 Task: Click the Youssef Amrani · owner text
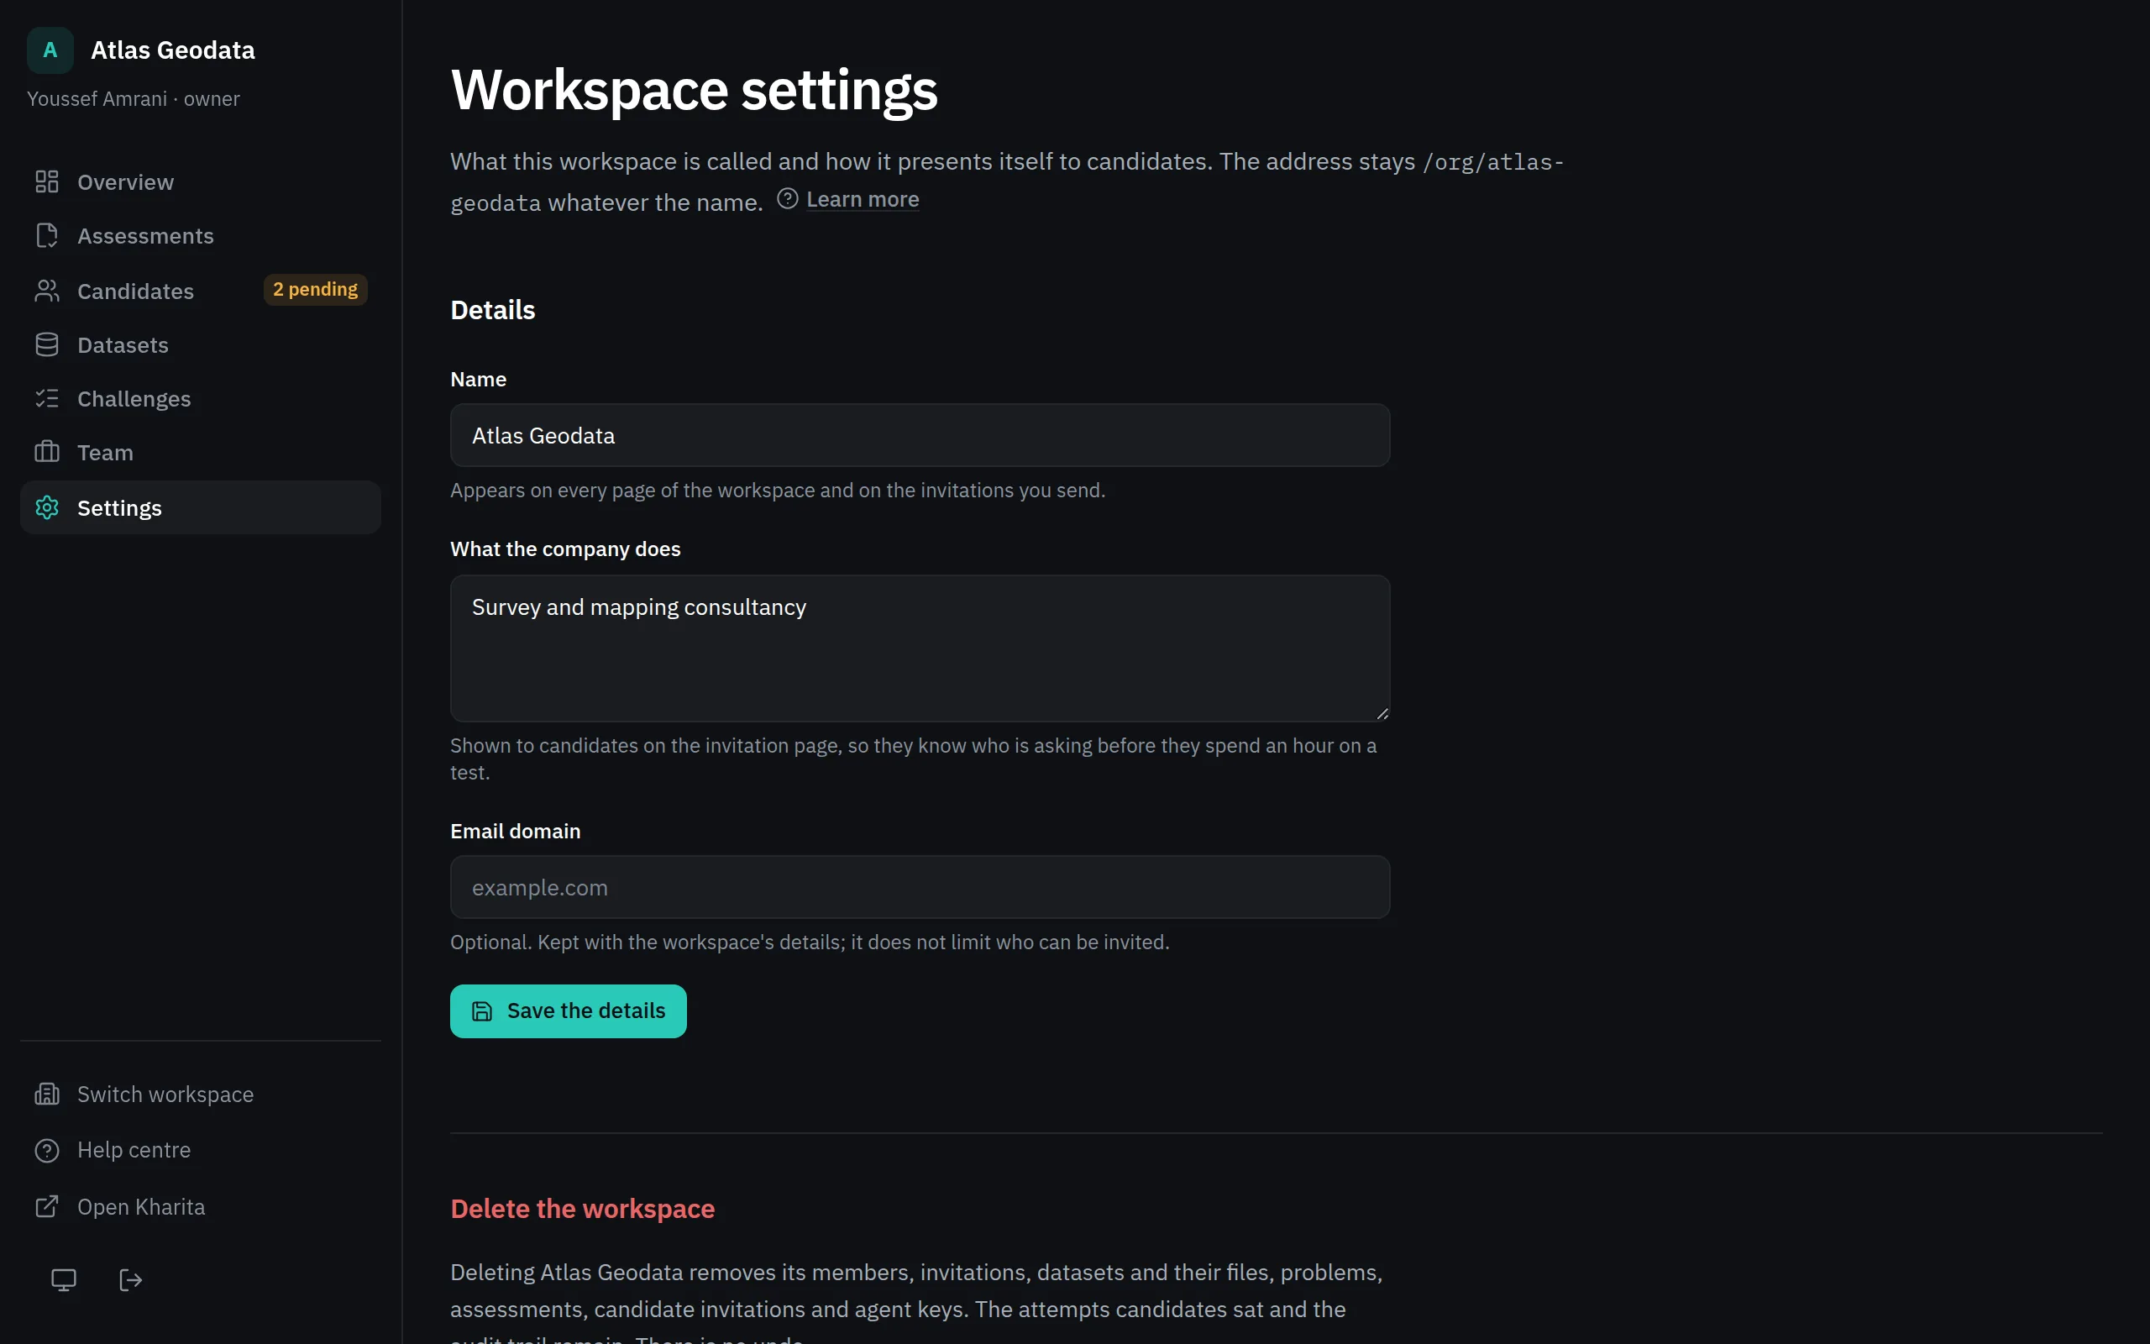[x=134, y=98]
